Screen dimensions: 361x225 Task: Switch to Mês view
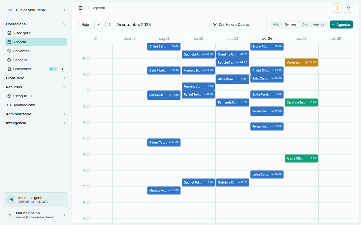click(276, 24)
